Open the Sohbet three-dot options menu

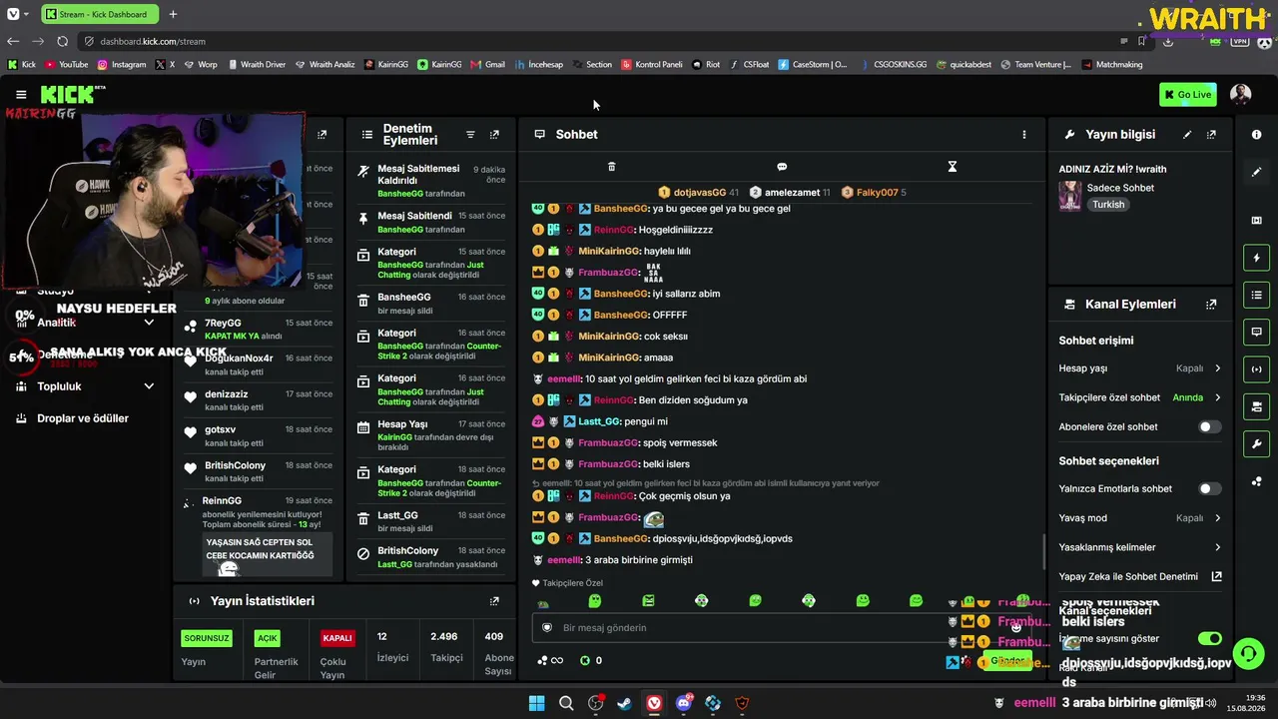pos(1023,134)
